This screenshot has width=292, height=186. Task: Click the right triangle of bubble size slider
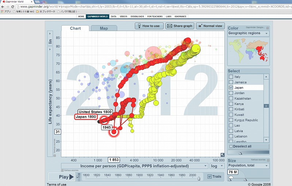pyautogui.click(x=245, y=180)
